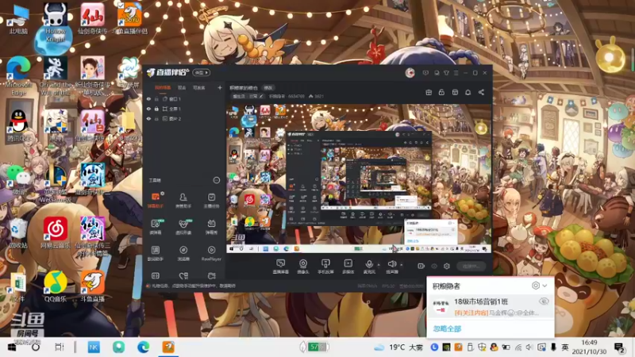Hide the 图片2 source with its eye icon

pos(148,119)
